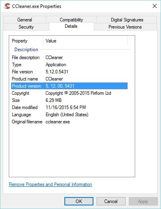
Task: Click the Property column header
Action: [x=26, y=41]
